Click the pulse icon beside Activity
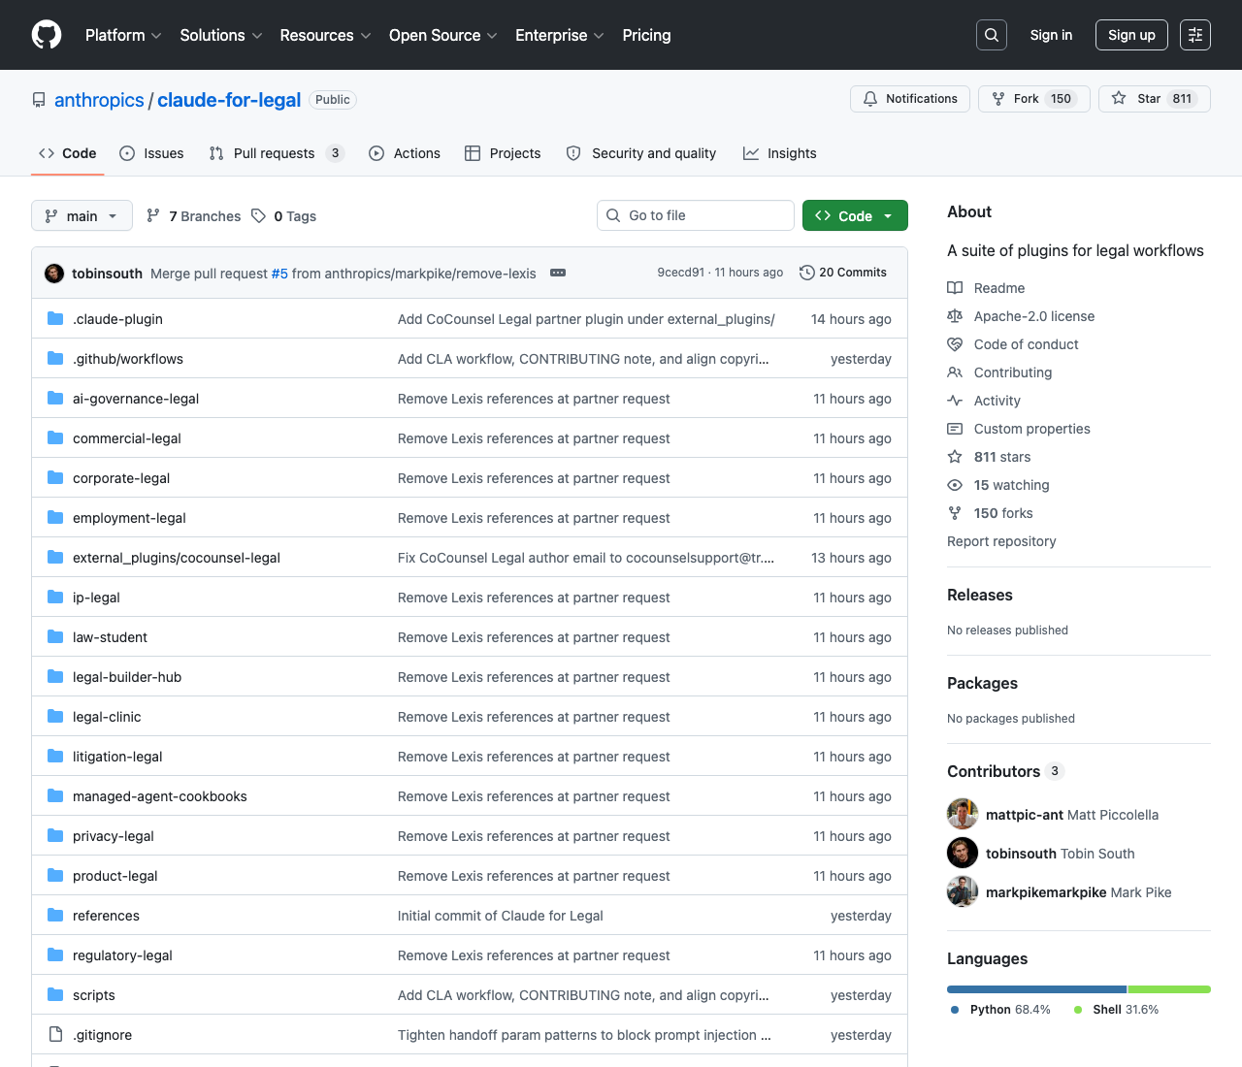 (x=955, y=401)
